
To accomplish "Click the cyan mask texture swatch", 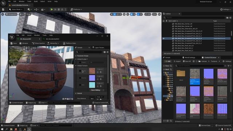I will (x=92, y=85).
